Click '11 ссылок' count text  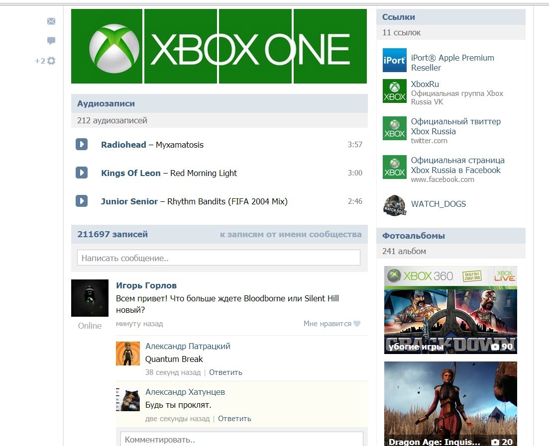401,32
